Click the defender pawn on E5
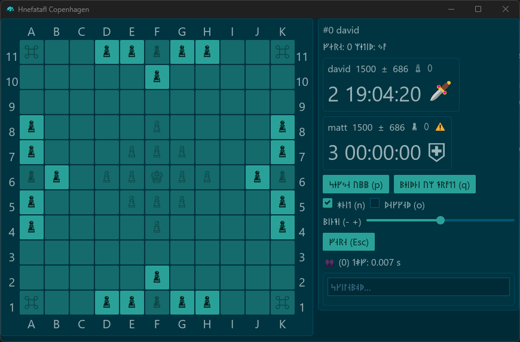This screenshot has width=520, height=342. pos(132,202)
